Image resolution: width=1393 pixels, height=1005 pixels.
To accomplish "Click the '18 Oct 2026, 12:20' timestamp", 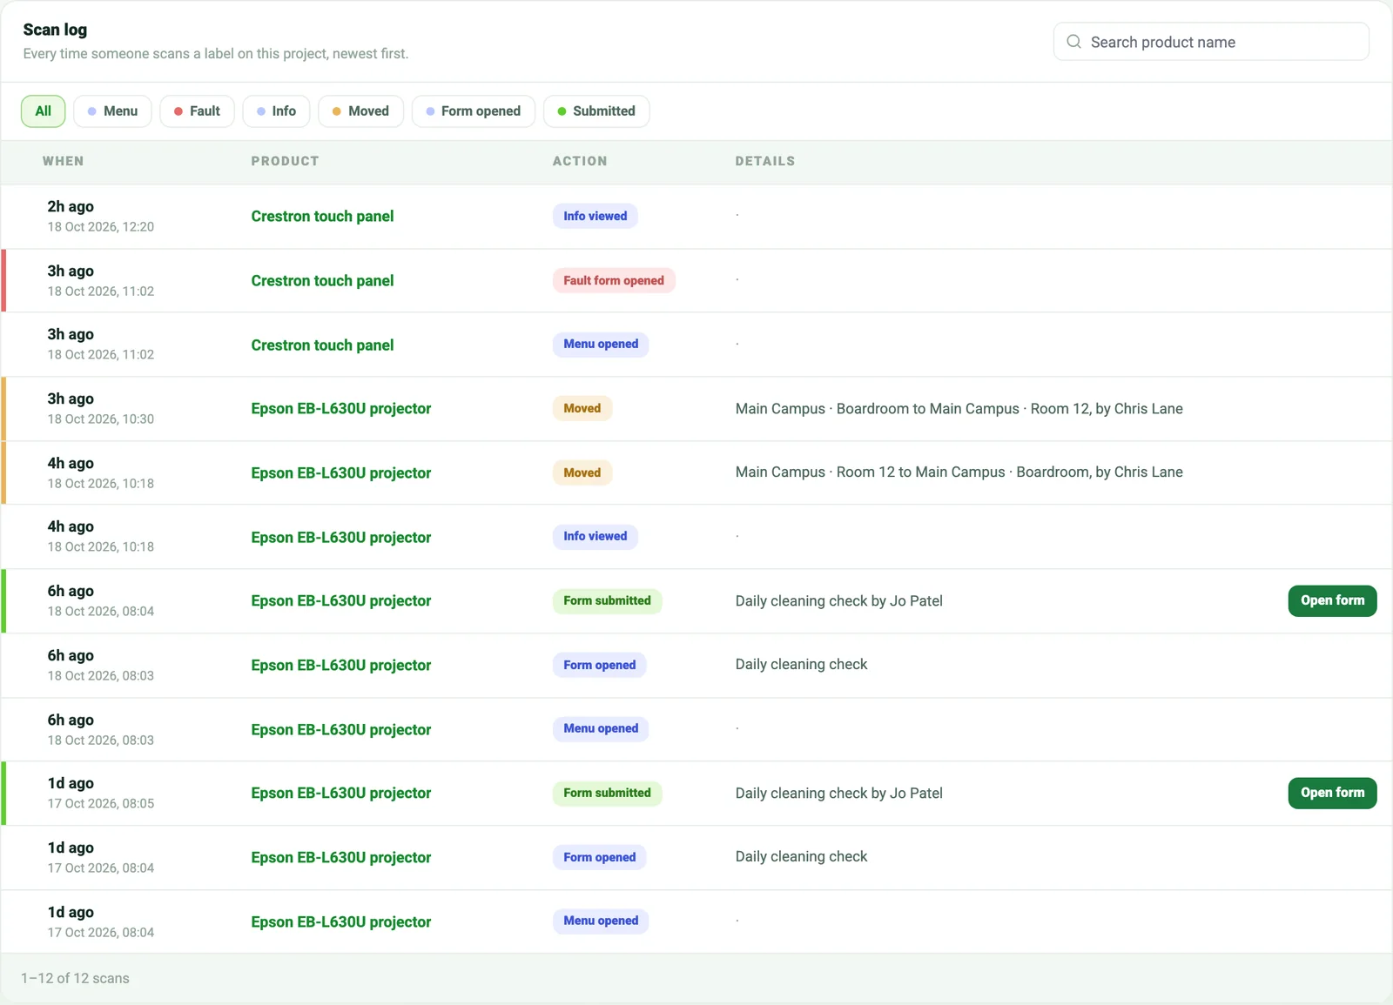I will click(101, 227).
